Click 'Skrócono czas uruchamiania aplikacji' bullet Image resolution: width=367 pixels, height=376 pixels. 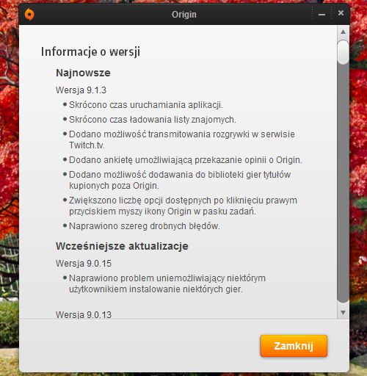(146, 105)
